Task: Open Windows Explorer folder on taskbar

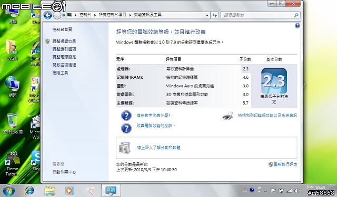Action: click(x=49, y=191)
